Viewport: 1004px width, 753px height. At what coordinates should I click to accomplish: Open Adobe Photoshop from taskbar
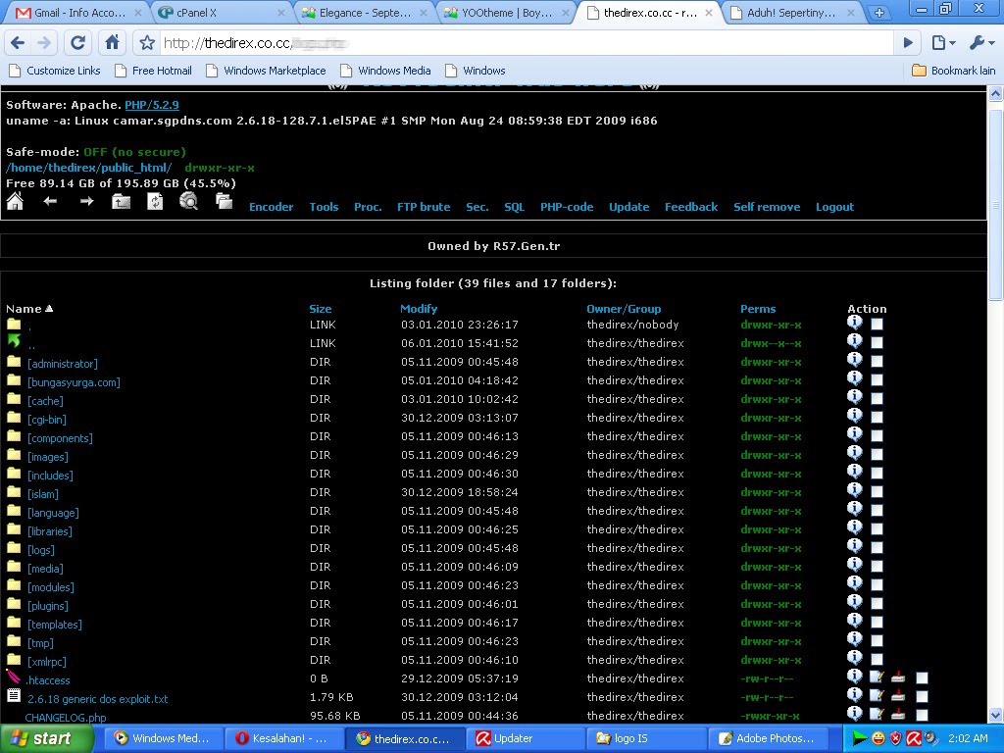tap(768, 738)
